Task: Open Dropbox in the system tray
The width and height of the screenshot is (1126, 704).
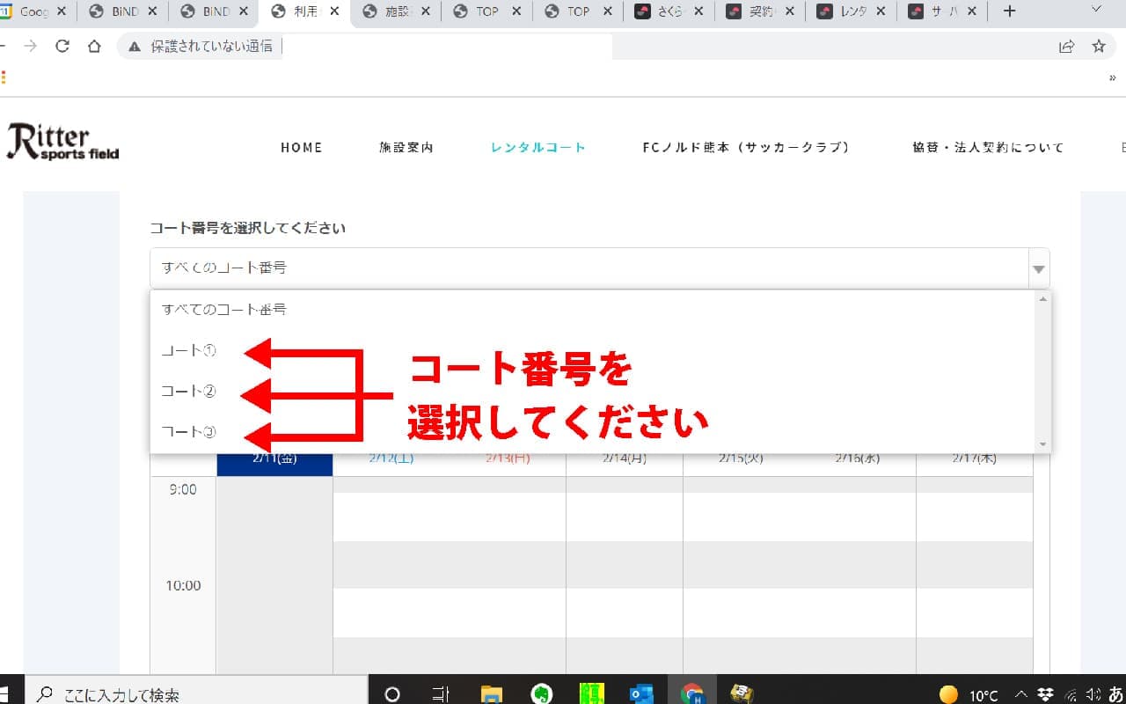Action: tap(1046, 693)
